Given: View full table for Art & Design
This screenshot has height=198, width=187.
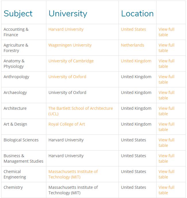Looking at the screenshot, I should click(x=166, y=127).
